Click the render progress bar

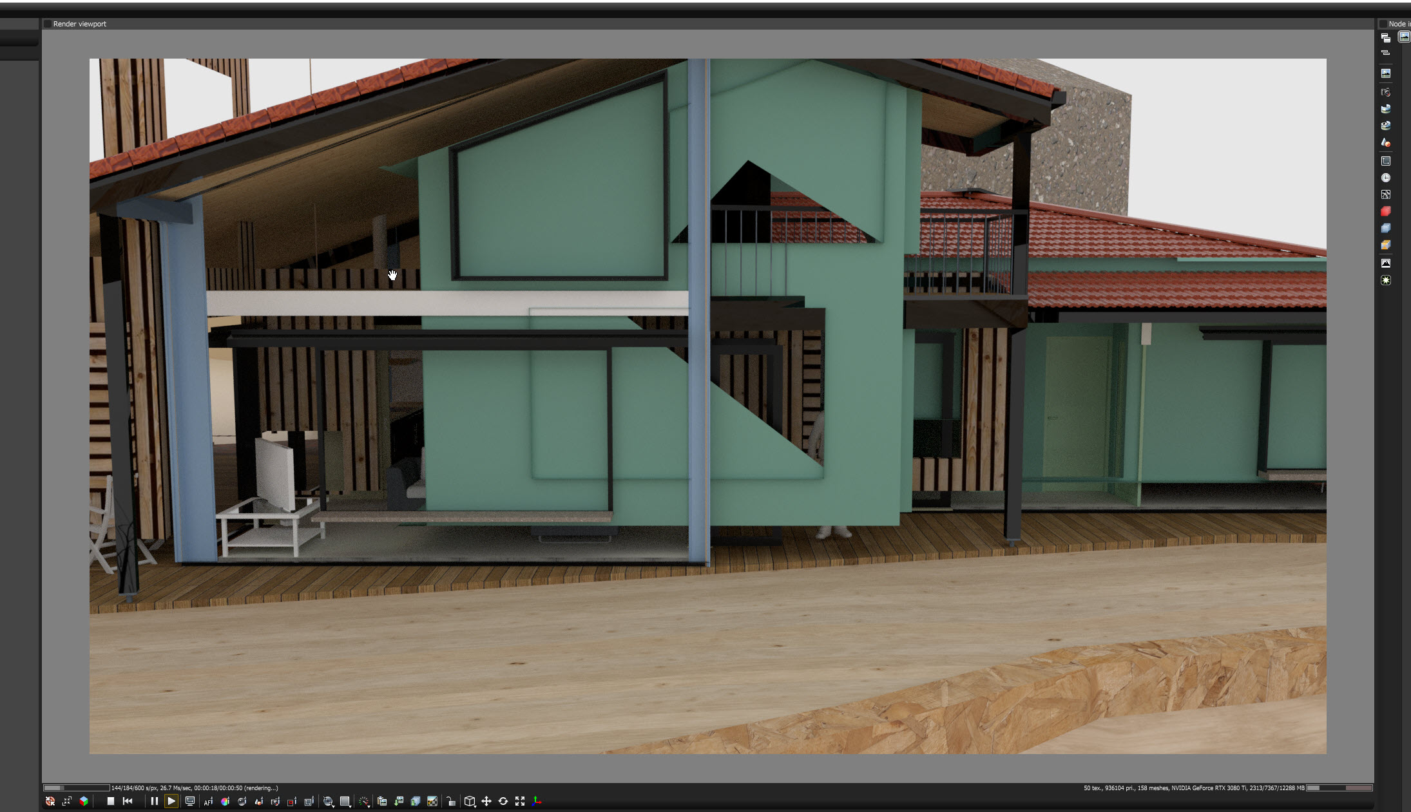pos(76,788)
